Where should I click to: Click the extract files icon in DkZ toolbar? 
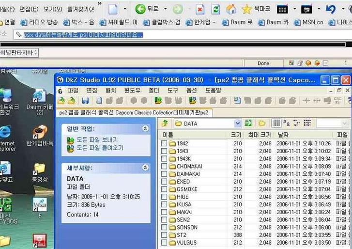[x=158, y=100]
